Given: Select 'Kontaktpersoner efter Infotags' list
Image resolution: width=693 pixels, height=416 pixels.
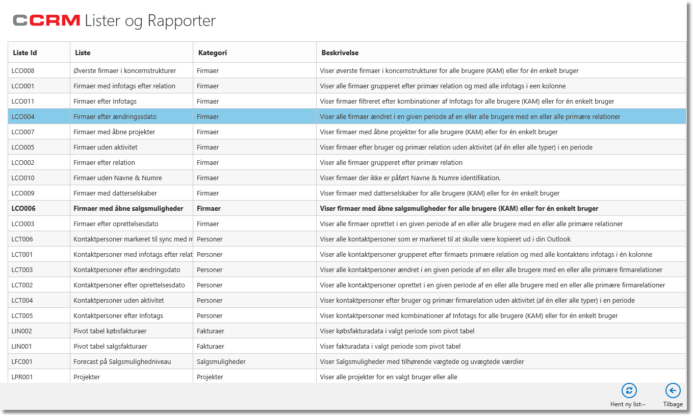Looking at the screenshot, I should pos(118,315).
